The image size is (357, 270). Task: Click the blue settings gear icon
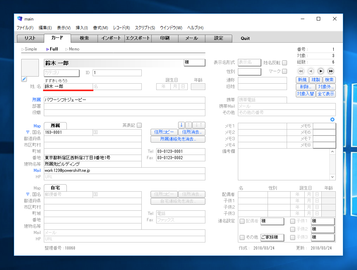click(x=332, y=120)
